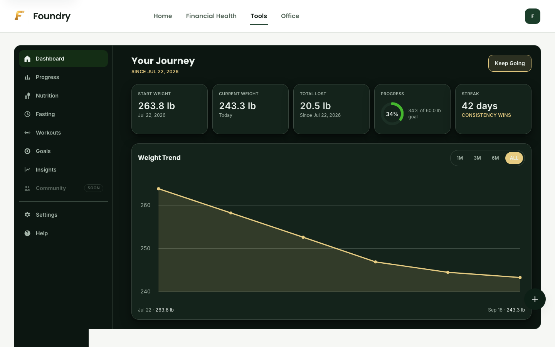Image resolution: width=555 pixels, height=347 pixels.
Task: Open the Fasting sidebar link
Action: coord(63,114)
